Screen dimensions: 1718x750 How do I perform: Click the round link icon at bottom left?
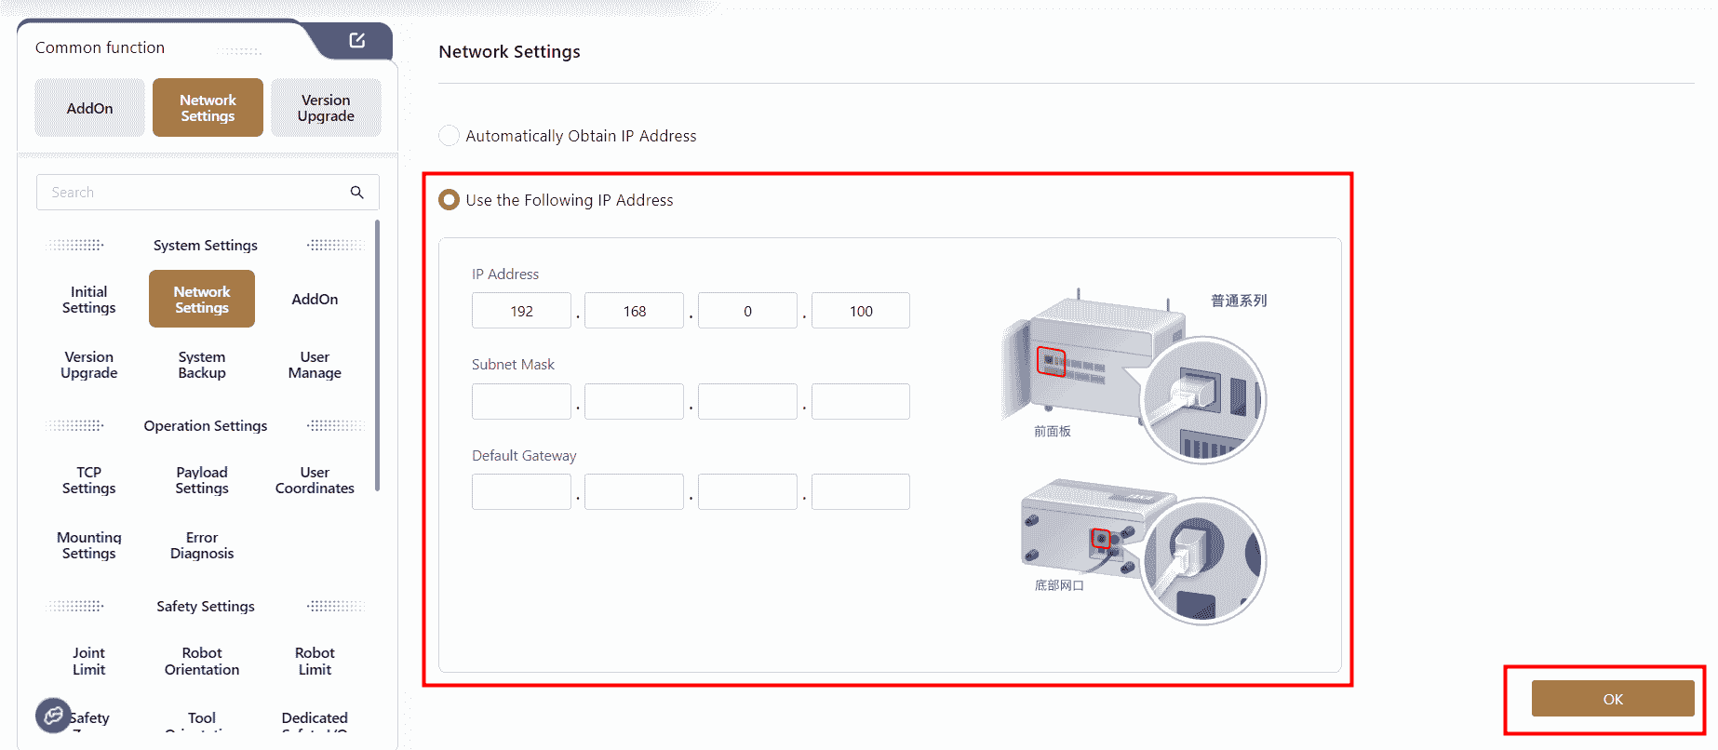(x=53, y=716)
